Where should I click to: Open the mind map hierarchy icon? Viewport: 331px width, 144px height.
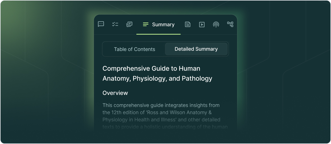pos(230,24)
